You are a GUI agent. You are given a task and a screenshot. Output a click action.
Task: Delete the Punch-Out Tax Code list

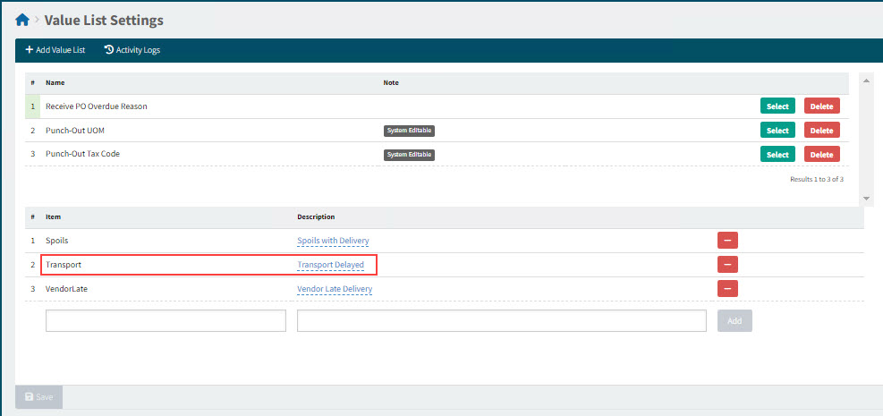[x=821, y=154]
